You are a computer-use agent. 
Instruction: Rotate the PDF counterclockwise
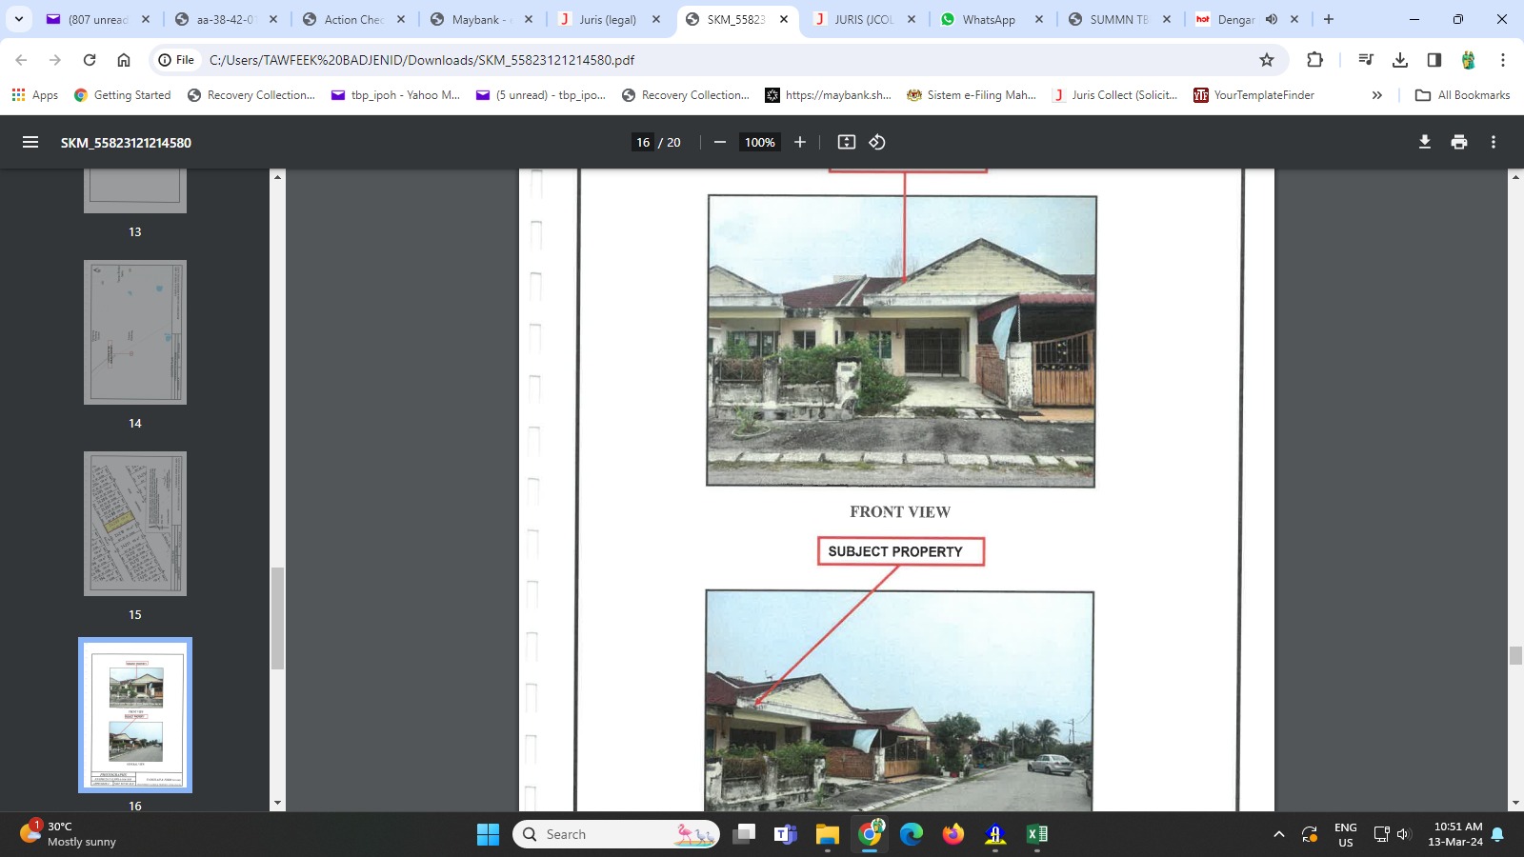877,142
